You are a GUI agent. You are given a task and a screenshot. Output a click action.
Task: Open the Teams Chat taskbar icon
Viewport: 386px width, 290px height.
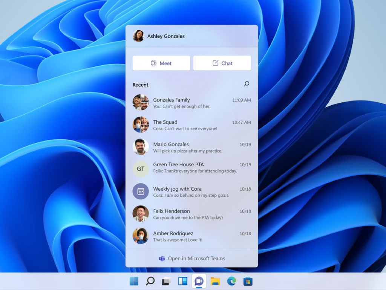coord(199,281)
